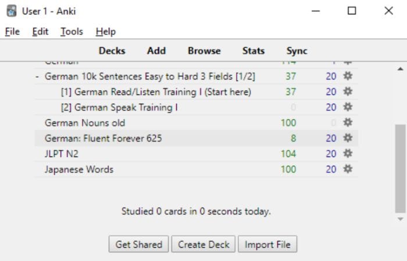Image resolution: width=407 pixels, height=261 pixels.
Task: Open the Tools menu
Action: 72,31
